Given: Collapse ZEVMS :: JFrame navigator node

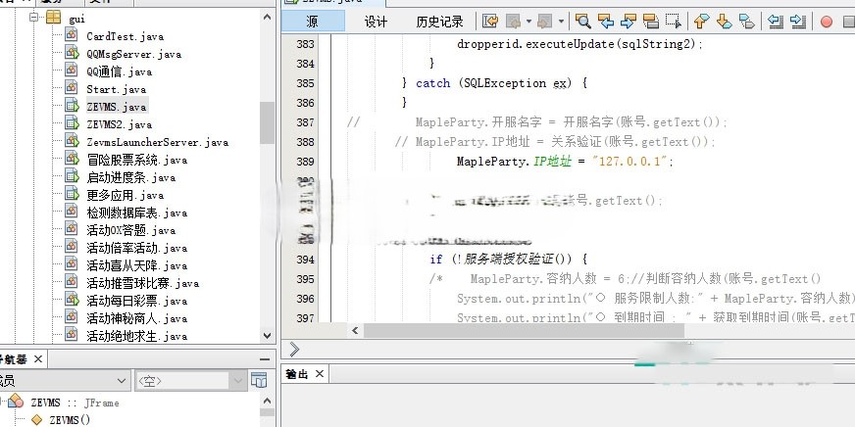Looking at the screenshot, I should point(4,403).
